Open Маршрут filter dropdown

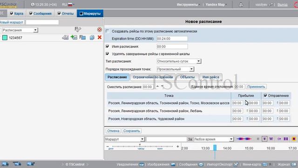pyautogui.click(x=125, y=139)
